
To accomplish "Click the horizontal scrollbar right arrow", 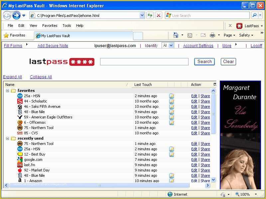I will pos(207,185).
